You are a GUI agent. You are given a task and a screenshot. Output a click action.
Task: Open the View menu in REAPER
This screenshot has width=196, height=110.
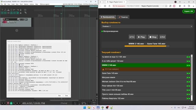(9, 4)
